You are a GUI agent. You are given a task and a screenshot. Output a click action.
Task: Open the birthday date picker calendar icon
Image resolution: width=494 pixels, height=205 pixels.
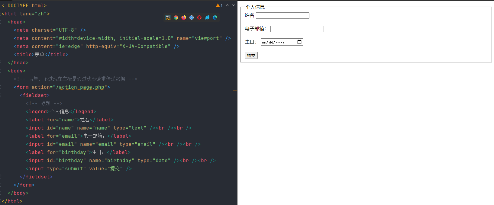tap(299, 42)
